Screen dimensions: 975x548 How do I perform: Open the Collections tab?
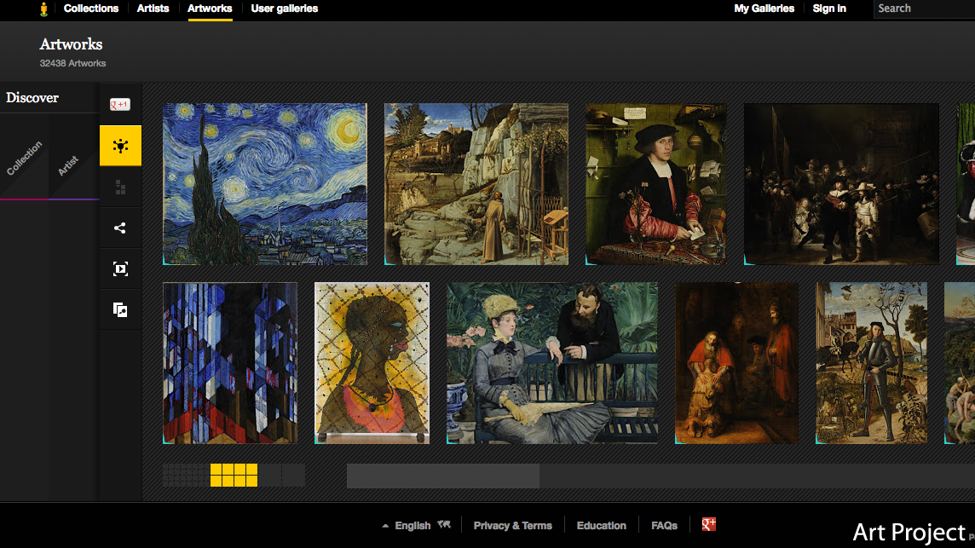coord(91,9)
